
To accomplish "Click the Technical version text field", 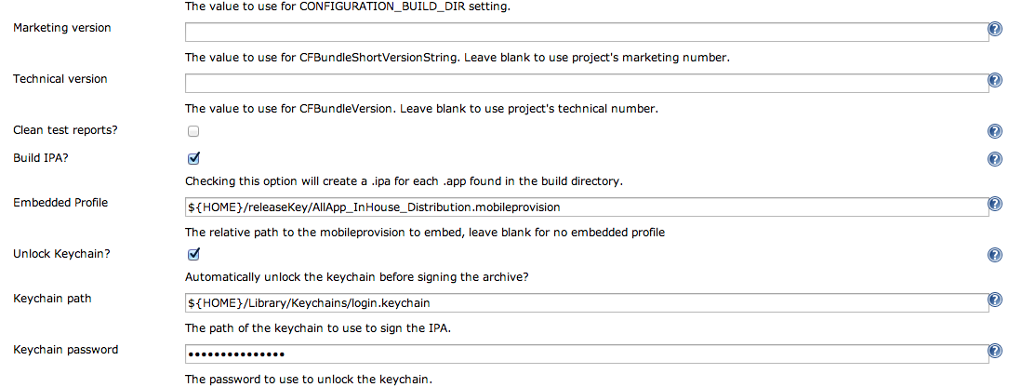I will coord(585,83).
